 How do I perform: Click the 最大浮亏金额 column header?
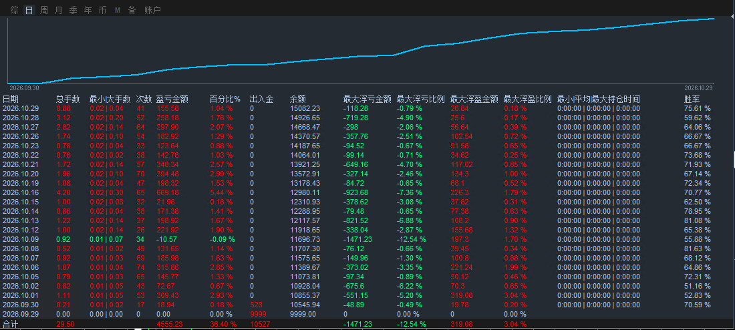point(367,99)
